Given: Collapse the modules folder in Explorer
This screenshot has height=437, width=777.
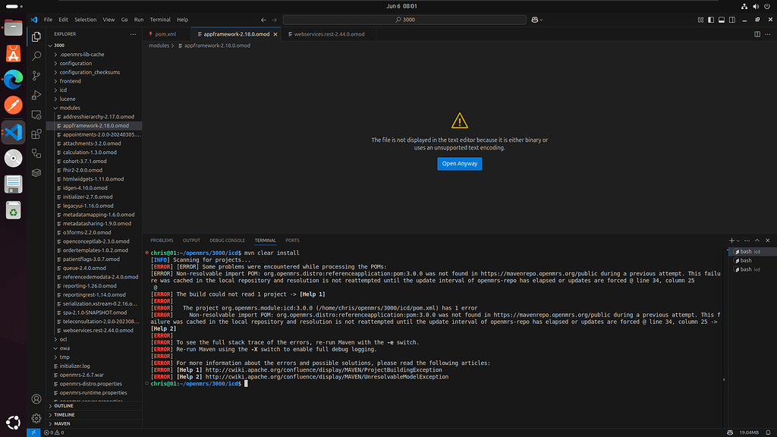Looking at the screenshot, I should click(70, 108).
